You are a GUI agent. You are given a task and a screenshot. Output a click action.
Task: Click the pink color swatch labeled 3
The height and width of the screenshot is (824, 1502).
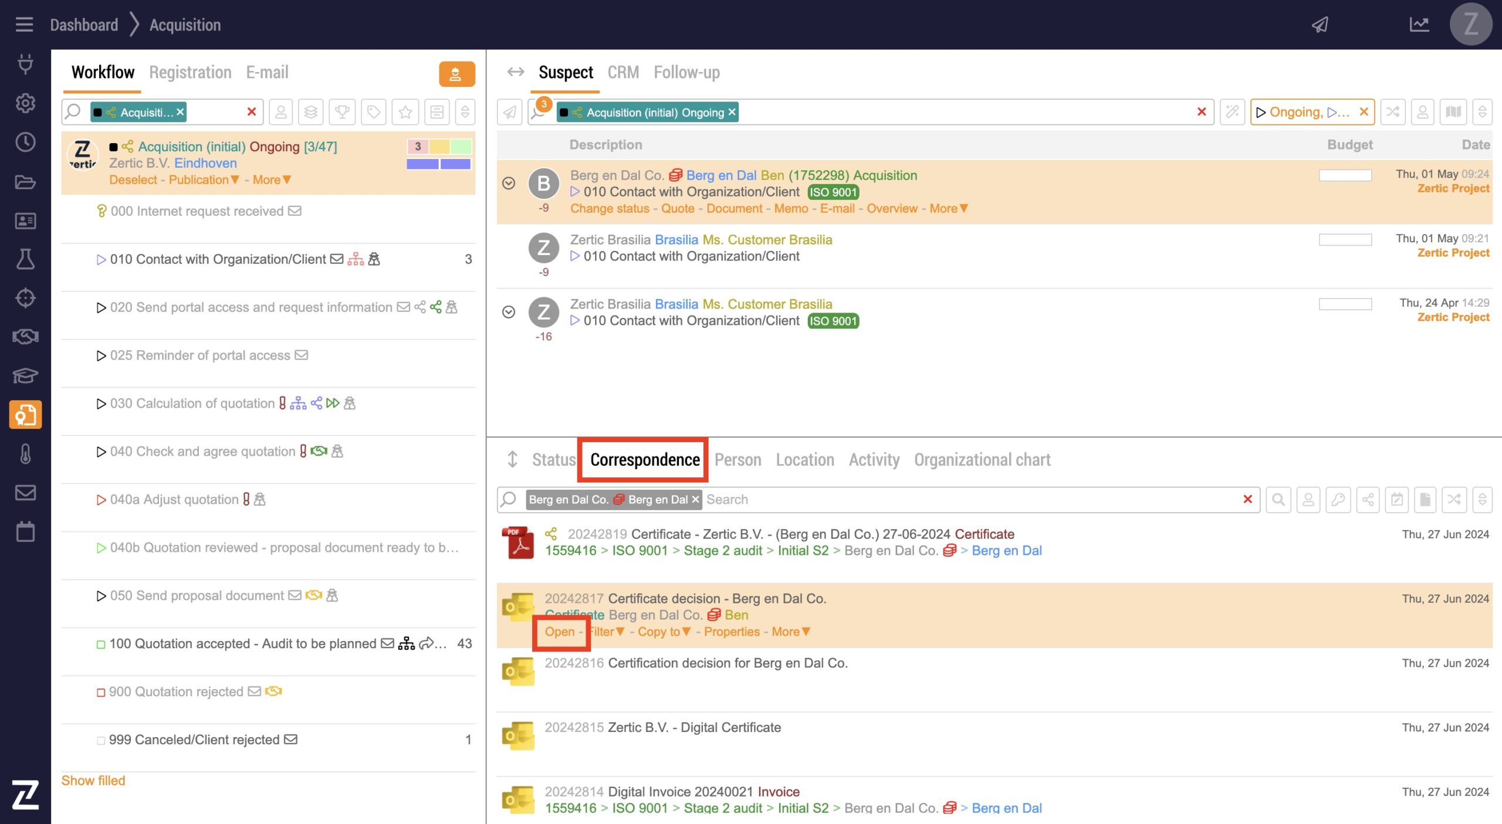pos(417,146)
